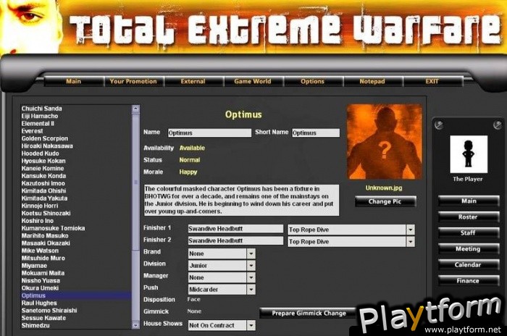Click the Short Name input field

coord(316,133)
